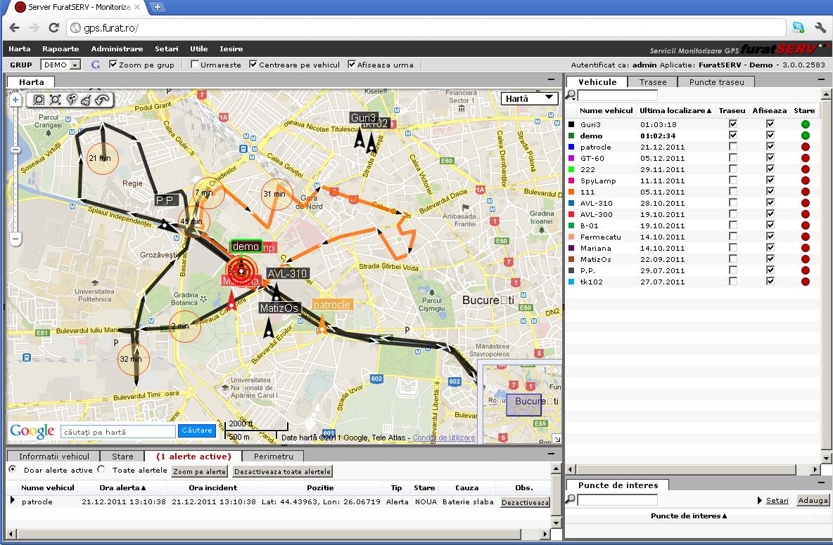Click the magnifier icon in Puncte de interes

pos(571,499)
